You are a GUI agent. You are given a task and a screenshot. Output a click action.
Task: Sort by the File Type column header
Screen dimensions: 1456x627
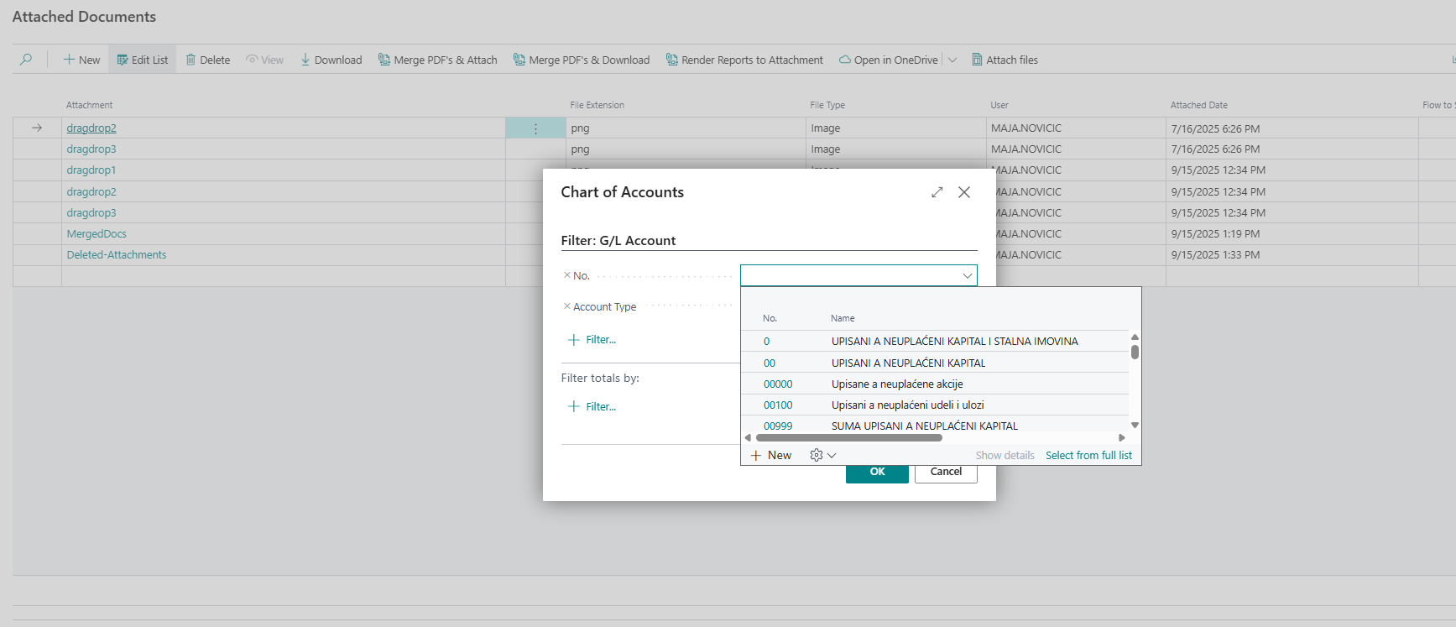click(x=827, y=105)
